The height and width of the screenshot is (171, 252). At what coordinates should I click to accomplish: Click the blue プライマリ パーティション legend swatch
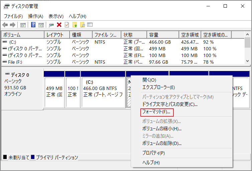pyautogui.click(x=33, y=157)
